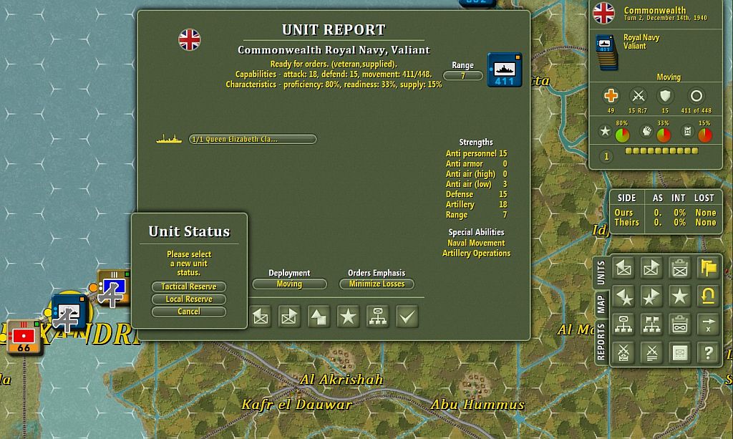The height and width of the screenshot is (439, 733).
Task: Click the yellow flag objective icon
Action: point(707,267)
